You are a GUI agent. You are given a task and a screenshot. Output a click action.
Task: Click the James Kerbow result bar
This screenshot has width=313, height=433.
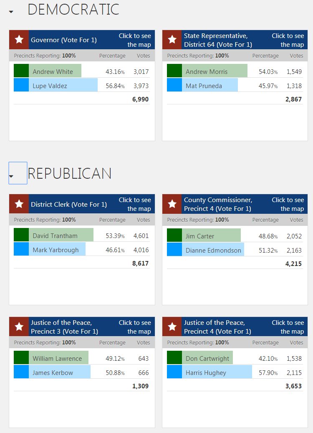click(60, 372)
